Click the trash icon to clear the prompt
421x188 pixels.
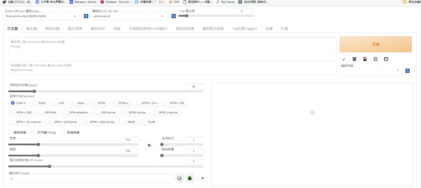354,59
